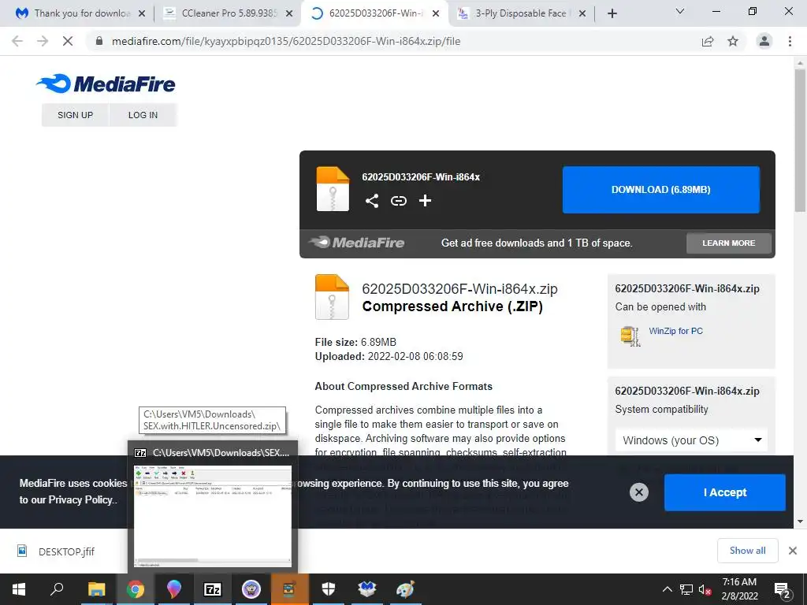
Task: Open Chrome's three-dot menu
Action: click(x=790, y=41)
